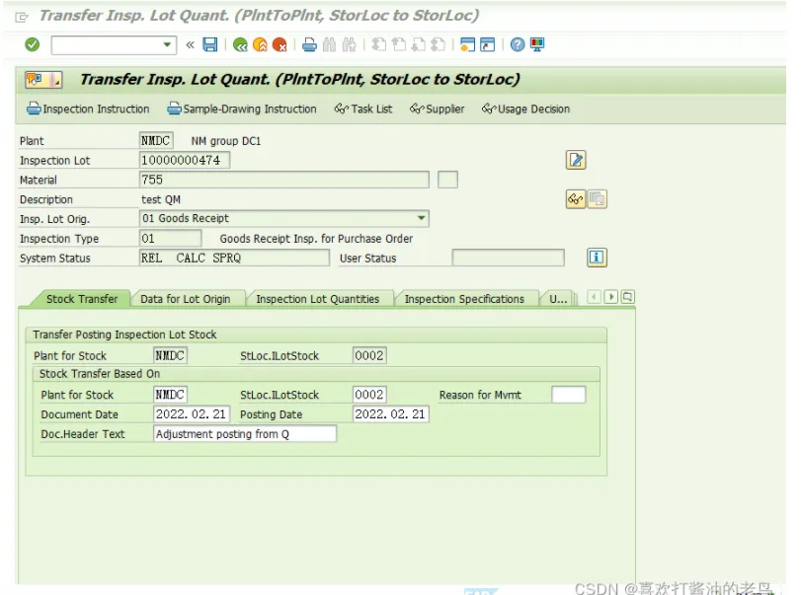The image size is (801, 595).
Task: Open Inspection Instruction
Action: (x=88, y=109)
